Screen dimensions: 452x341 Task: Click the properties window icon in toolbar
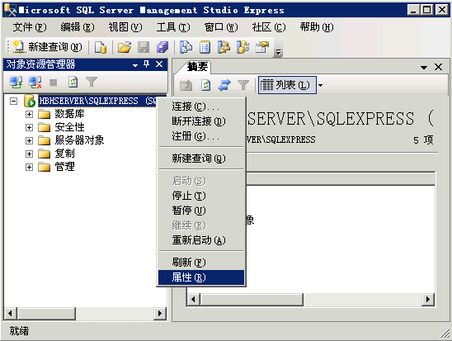click(262, 47)
